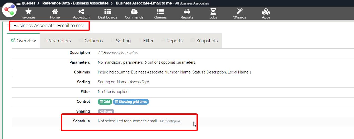
Task: Switch to the Parameters tab
Action: click(x=59, y=41)
